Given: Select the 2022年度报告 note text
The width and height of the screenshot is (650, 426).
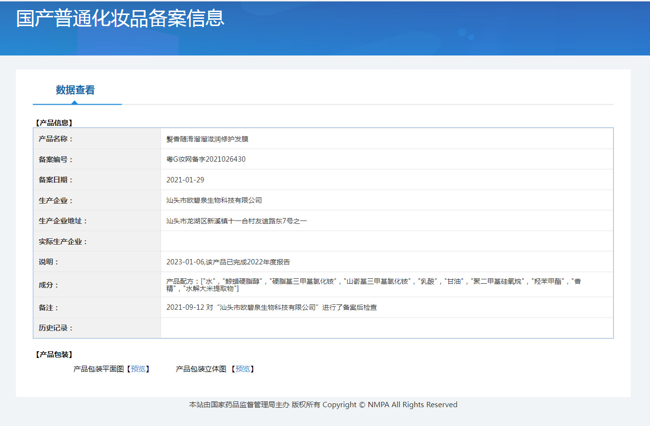Looking at the screenshot, I should [228, 262].
